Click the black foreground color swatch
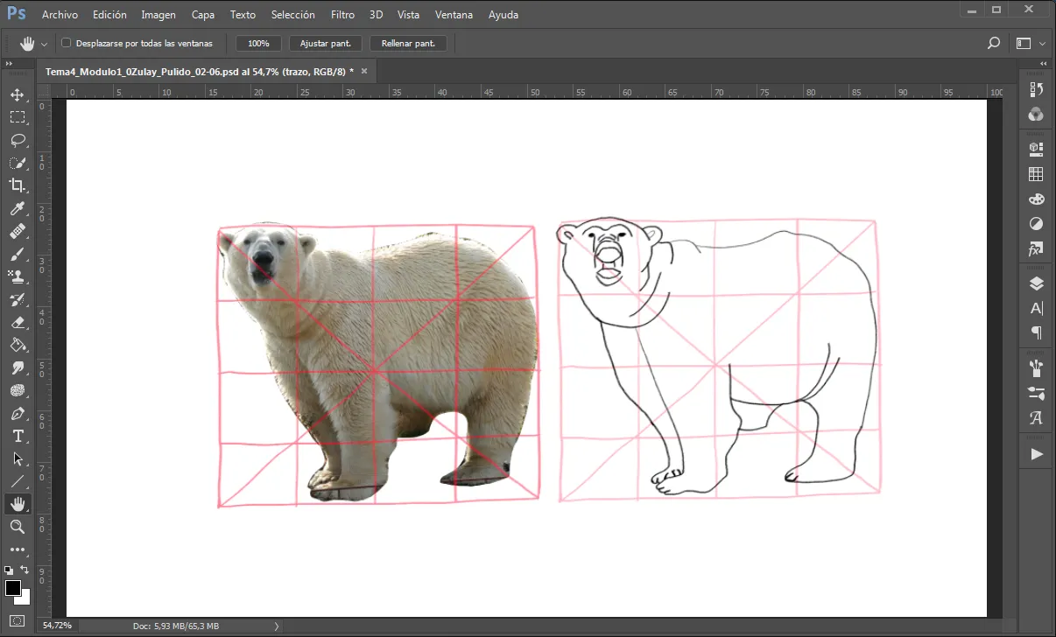 coord(12,587)
